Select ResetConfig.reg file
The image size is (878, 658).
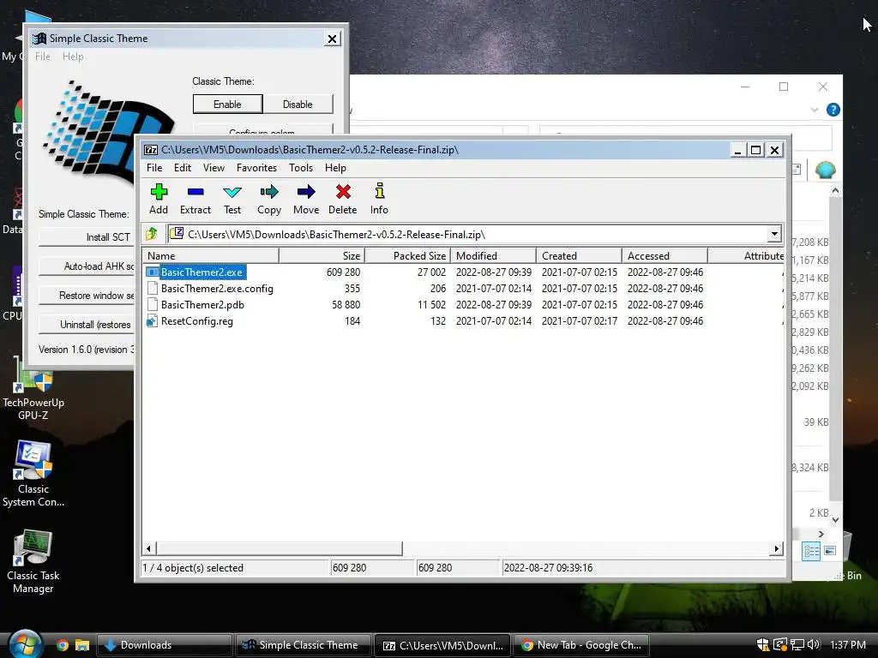464,321
